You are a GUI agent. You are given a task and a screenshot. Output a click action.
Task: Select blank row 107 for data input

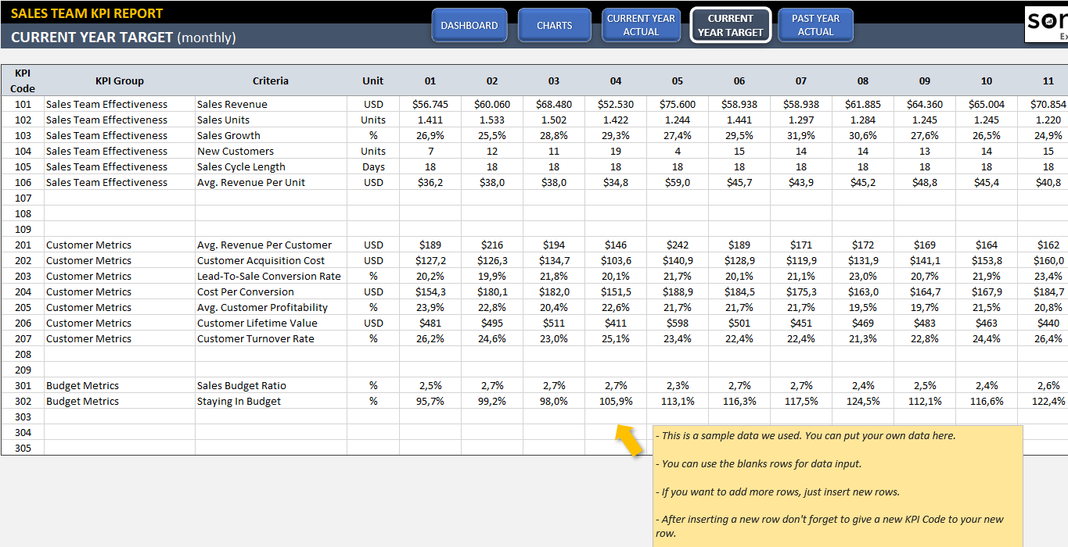(x=117, y=198)
